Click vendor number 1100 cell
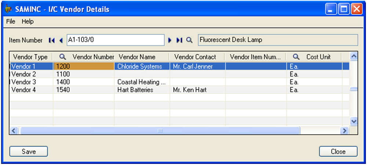 [x=84, y=74]
